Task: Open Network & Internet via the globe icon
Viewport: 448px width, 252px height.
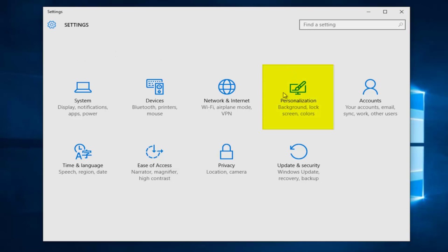Action: tap(226, 87)
